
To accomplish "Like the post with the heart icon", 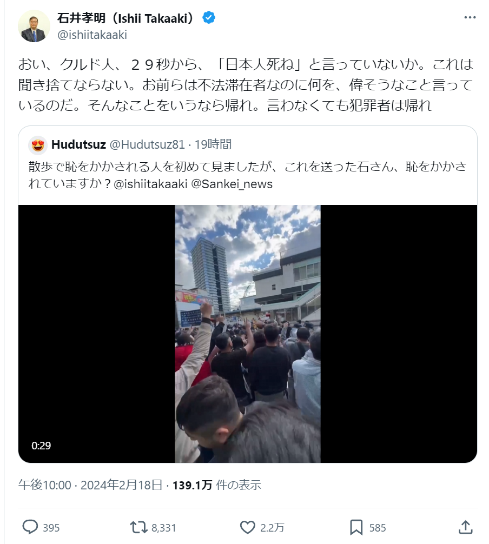I will click(247, 527).
